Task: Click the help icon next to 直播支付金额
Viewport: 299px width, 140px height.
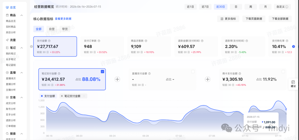Action: (149, 74)
